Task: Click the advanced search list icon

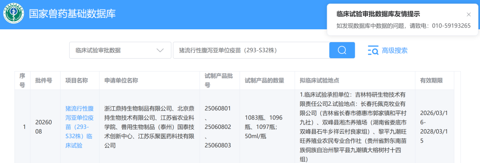Action: point(373,51)
